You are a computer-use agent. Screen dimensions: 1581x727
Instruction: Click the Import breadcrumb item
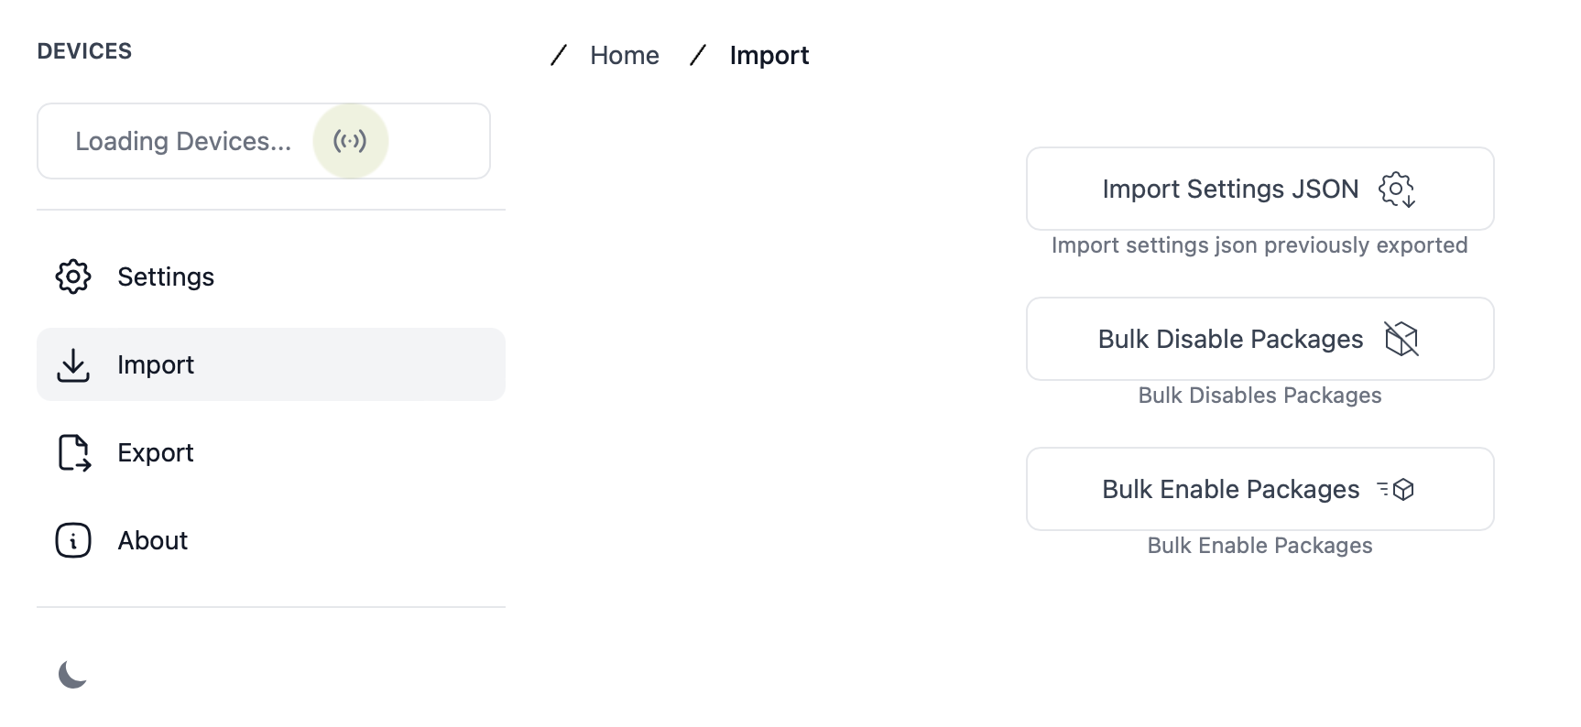click(x=769, y=55)
